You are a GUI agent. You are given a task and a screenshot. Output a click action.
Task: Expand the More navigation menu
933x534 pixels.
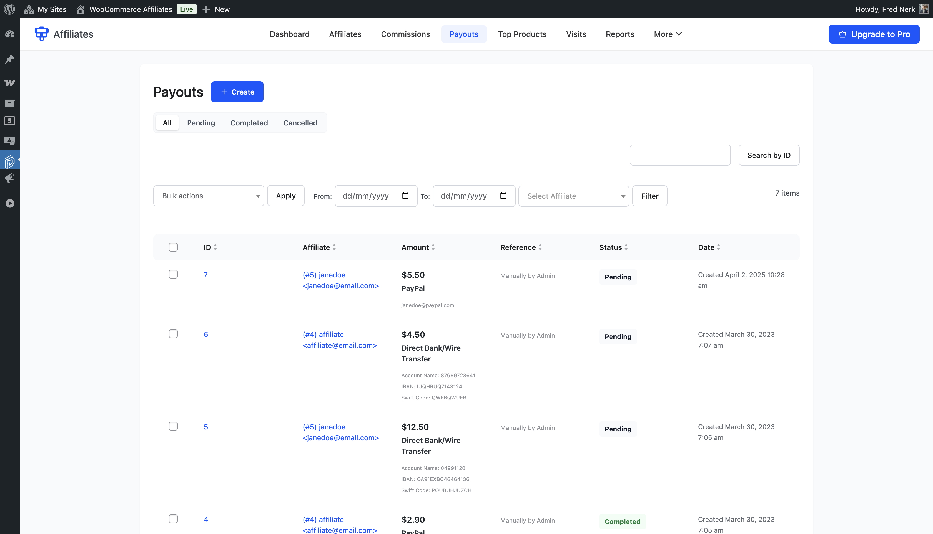667,34
